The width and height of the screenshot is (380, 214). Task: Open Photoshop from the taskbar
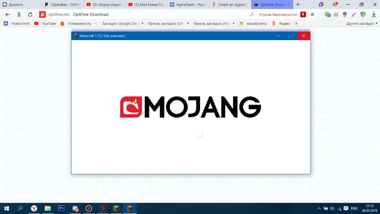pos(61,208)
